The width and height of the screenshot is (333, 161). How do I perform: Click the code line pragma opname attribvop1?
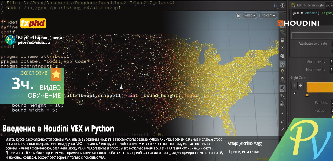35,57
